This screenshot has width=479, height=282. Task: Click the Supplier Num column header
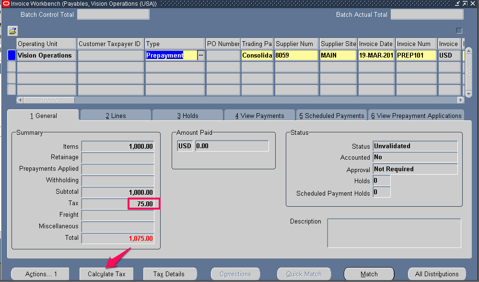[297, 44]
